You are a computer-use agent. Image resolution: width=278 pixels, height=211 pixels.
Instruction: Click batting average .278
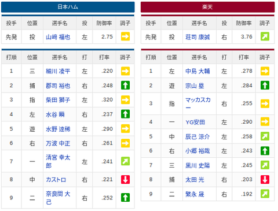tap(247, 71)
